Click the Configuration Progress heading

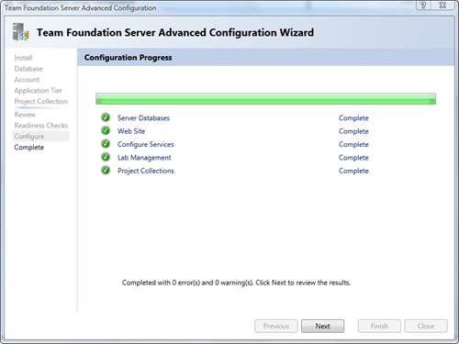pyautogui.click(x=129, y=58)
